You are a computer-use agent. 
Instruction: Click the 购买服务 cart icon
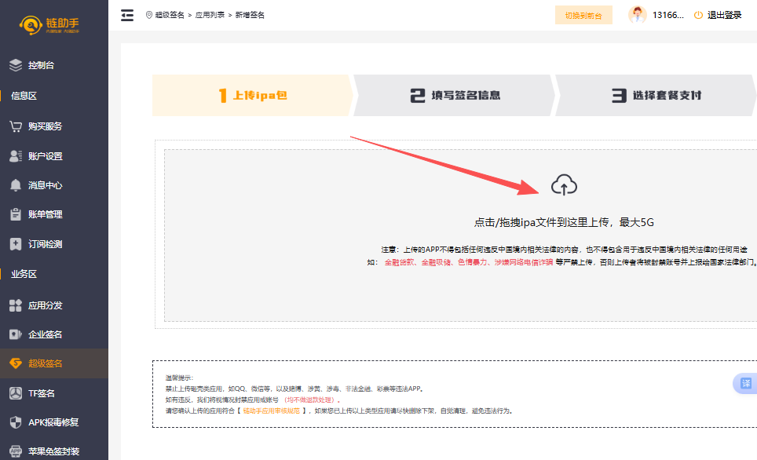[16, 126]
